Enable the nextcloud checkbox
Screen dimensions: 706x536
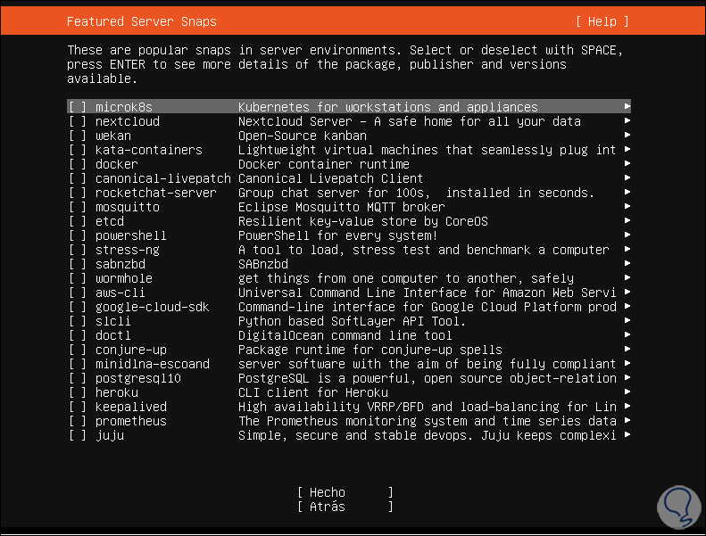tap(78, 121)
